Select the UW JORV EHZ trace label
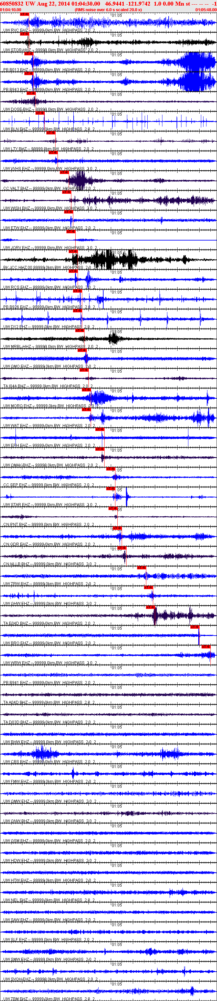 point(50,248)
